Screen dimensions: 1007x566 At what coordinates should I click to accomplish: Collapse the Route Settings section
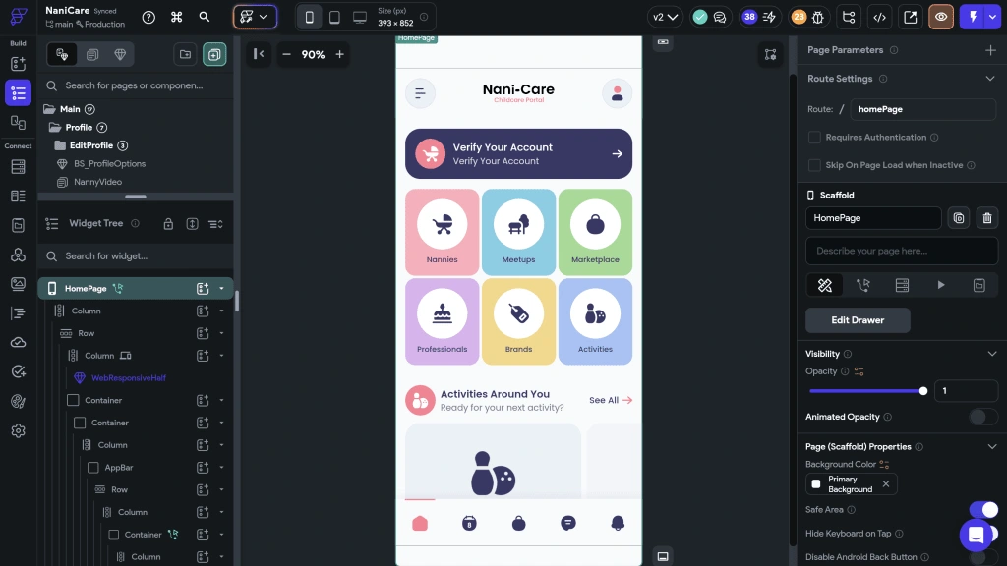(x=989, y=79)
